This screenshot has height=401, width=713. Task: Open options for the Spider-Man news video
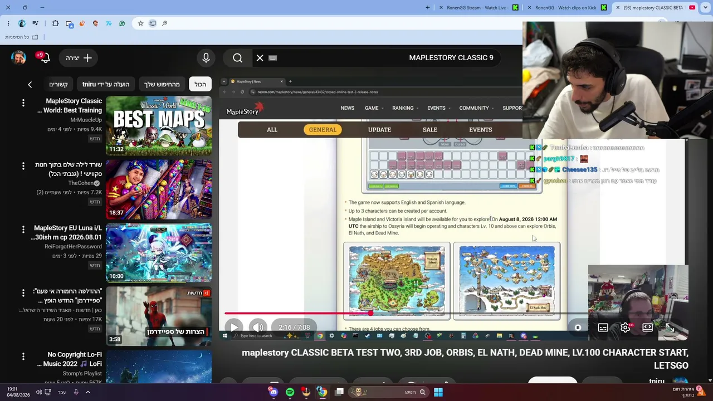[23, 293]
